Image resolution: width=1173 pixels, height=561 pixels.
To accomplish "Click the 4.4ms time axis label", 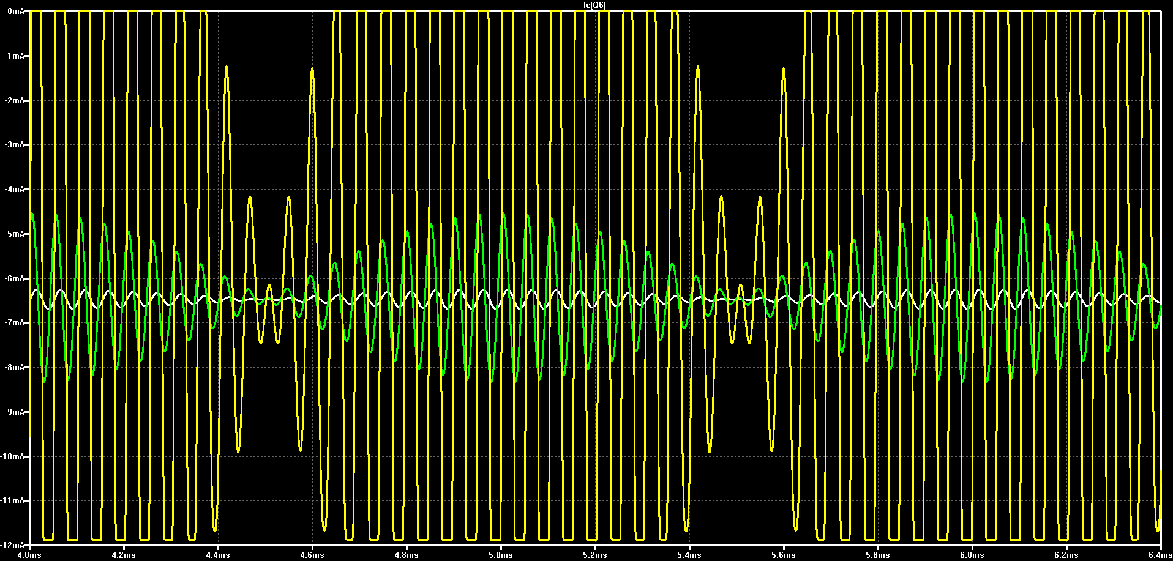I will (219, 555).
